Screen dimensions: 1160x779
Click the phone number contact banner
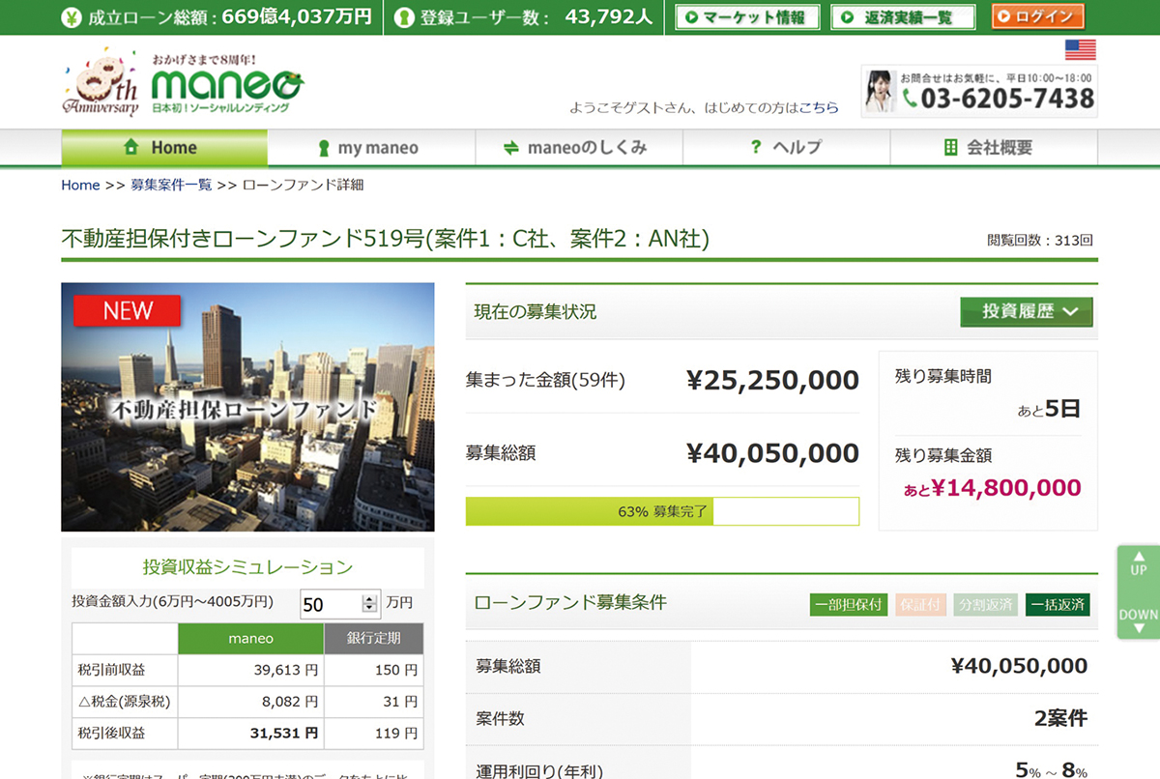979,91
